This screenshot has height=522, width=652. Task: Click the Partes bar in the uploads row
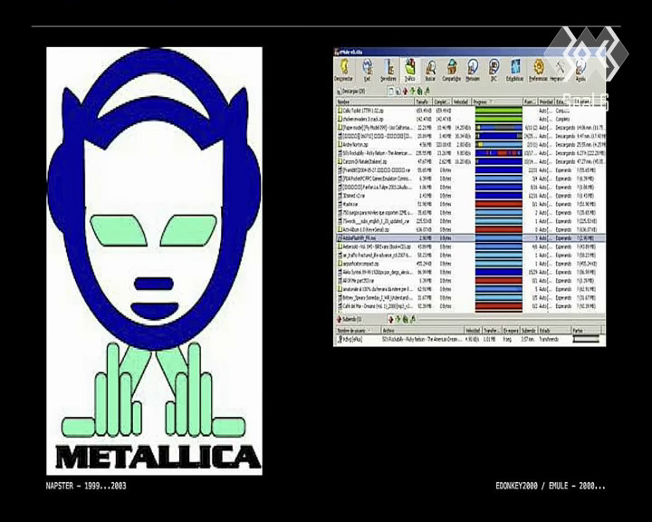point(586,339)
